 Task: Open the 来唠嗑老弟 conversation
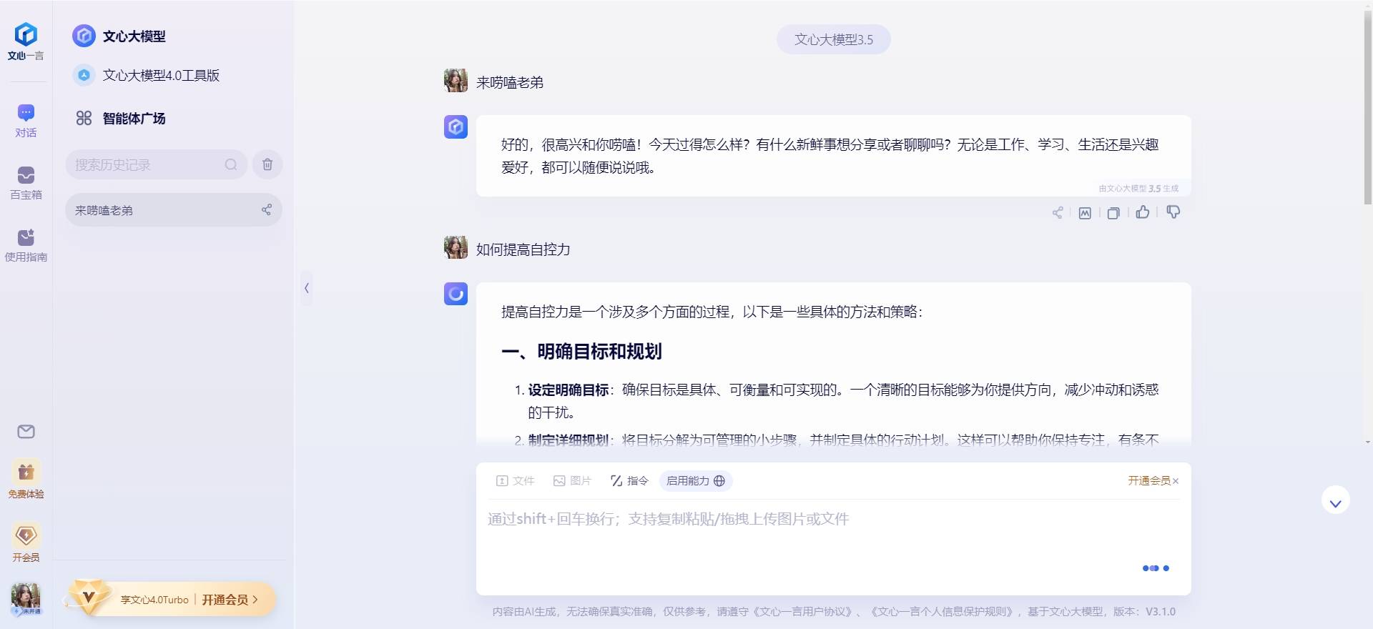173,210
